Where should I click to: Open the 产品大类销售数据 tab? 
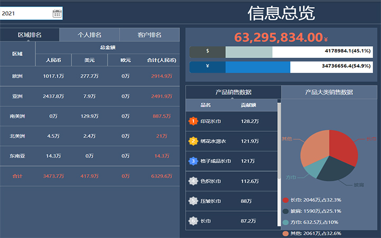(329, 92)
